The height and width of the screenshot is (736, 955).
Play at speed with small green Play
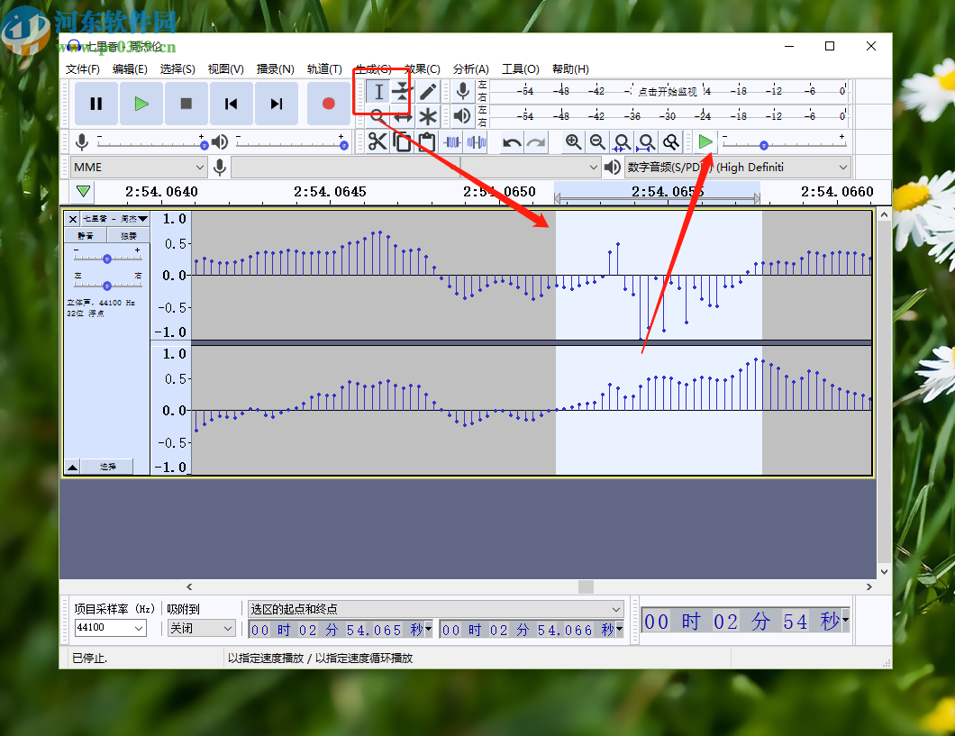pos(705,142)
